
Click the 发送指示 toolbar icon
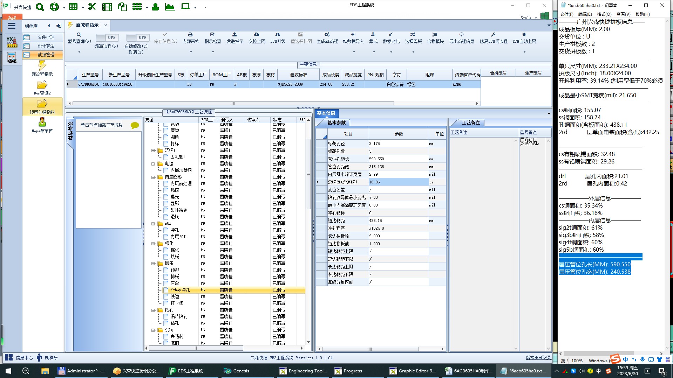[234, 35]
